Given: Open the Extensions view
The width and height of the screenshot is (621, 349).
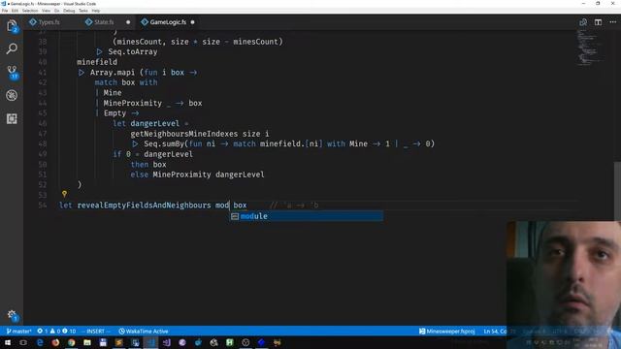Looking at the screenshot, I should tap(12, 118).
